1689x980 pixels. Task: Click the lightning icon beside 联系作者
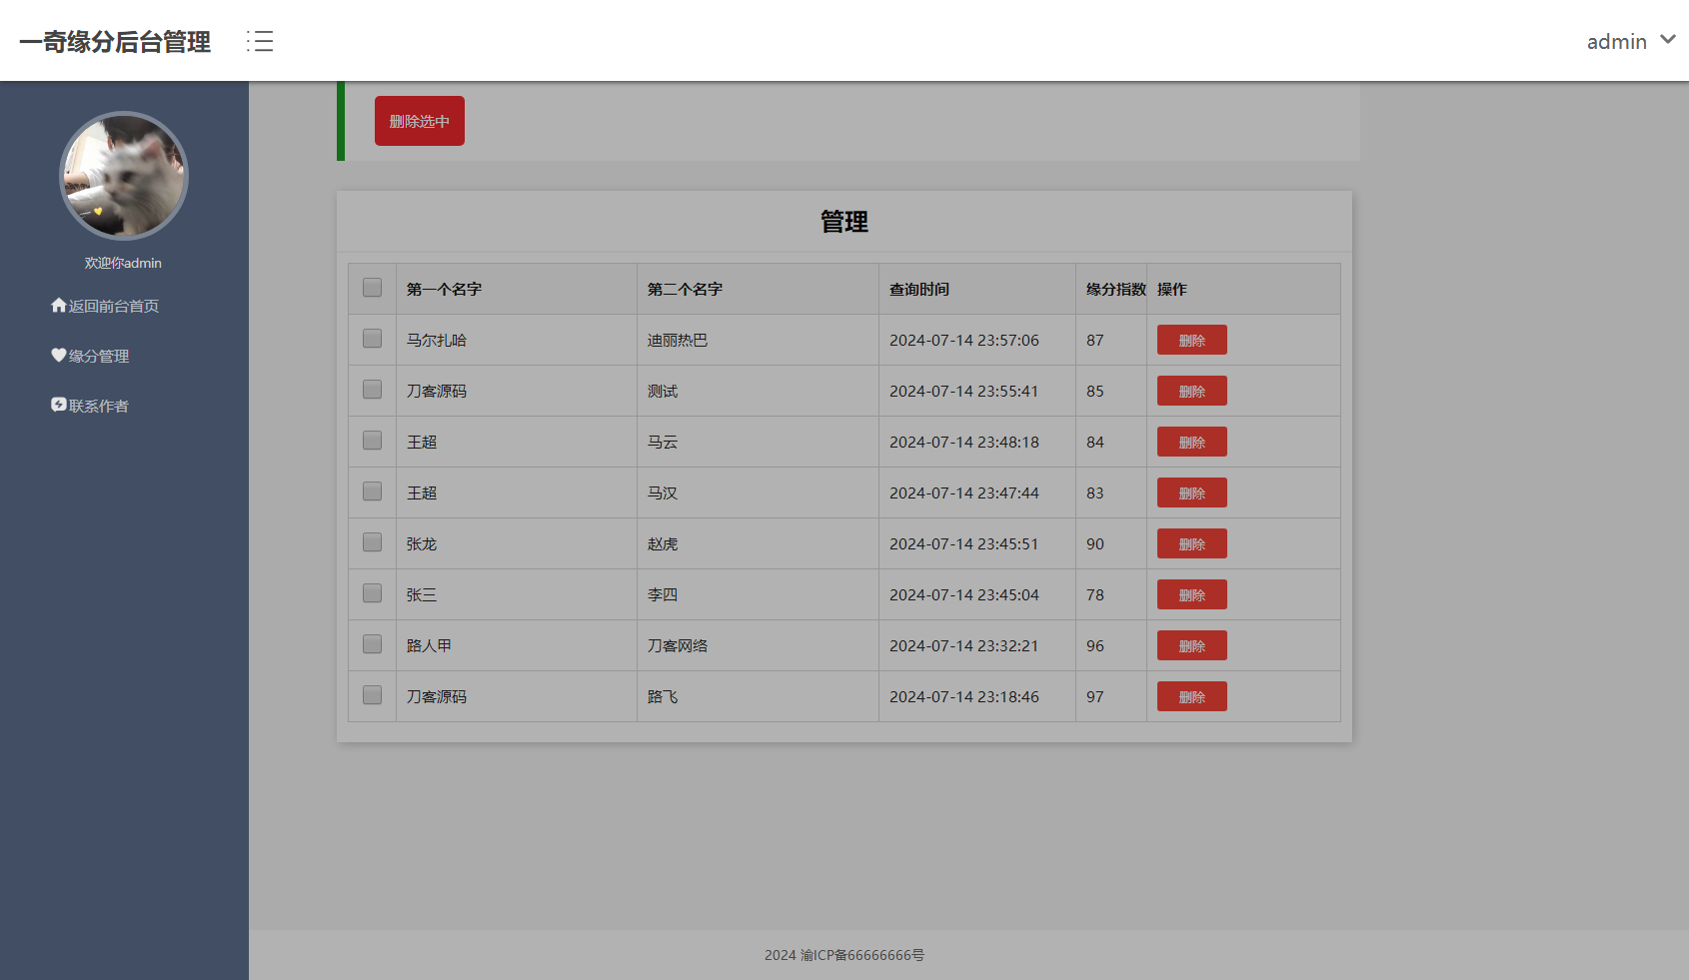pyautogui.click(x=58, y=405)
